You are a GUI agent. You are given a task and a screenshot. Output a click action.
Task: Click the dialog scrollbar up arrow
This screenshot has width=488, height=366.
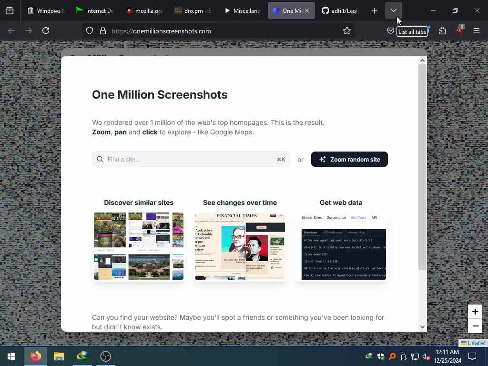point(422,61)
